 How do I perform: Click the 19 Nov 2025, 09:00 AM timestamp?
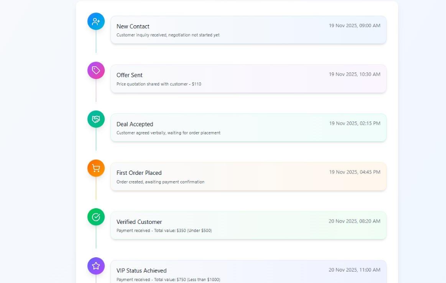(355, 26)
